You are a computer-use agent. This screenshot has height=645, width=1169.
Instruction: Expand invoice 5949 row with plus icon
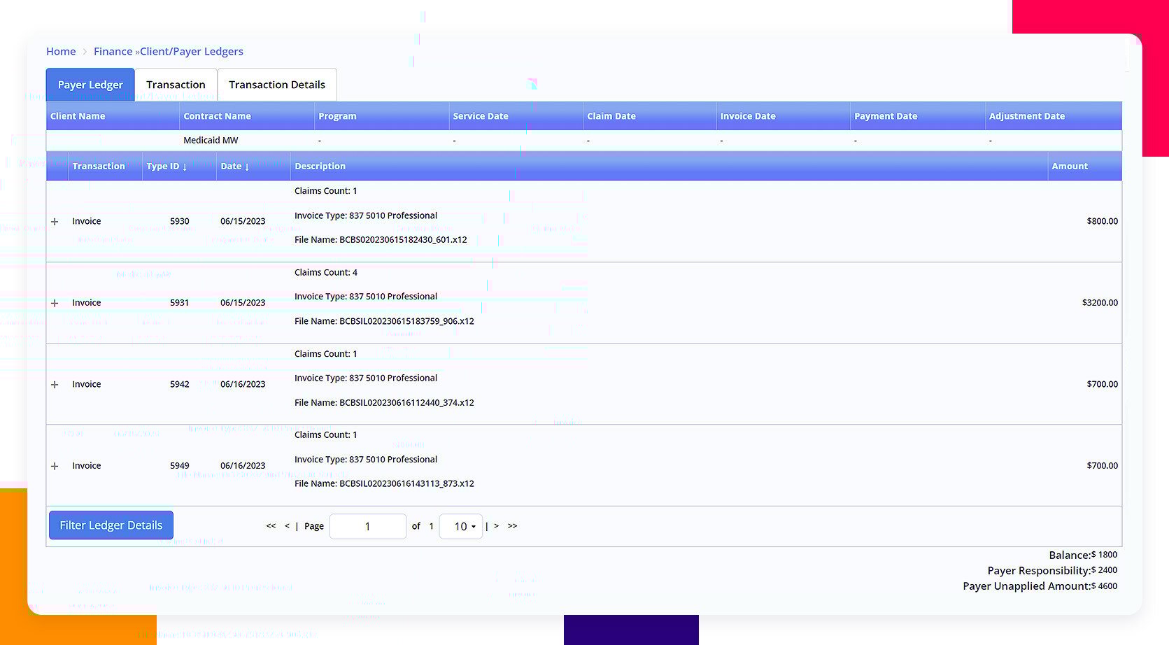55,466
